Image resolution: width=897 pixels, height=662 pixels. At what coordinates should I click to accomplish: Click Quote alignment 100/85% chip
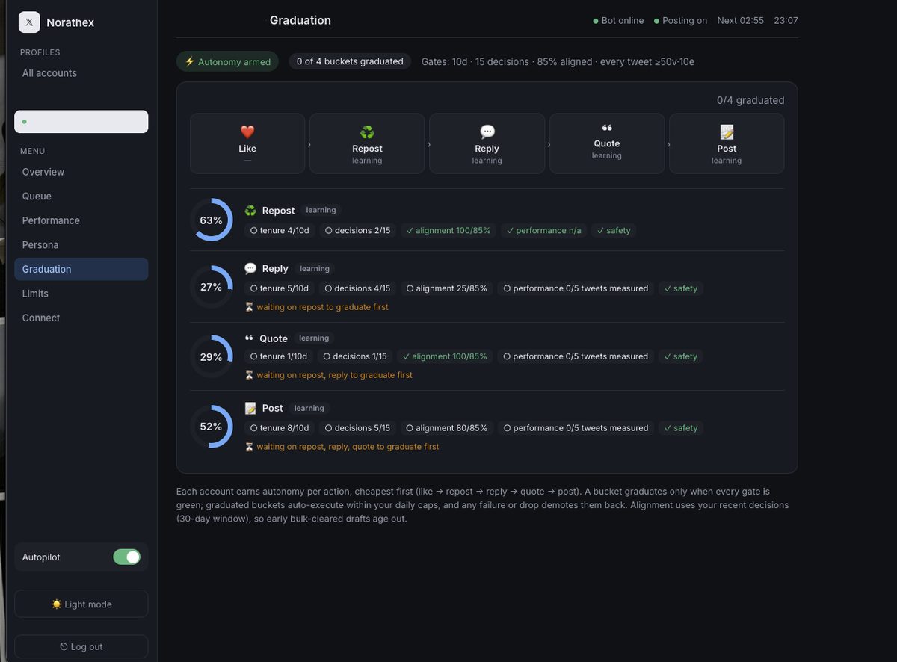tap(446, 356)
